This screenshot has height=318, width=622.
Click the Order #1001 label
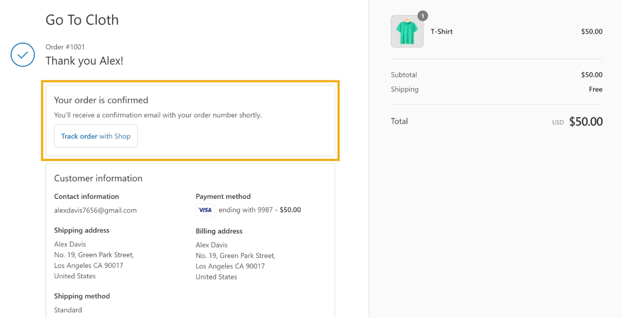tap(65, 47)
